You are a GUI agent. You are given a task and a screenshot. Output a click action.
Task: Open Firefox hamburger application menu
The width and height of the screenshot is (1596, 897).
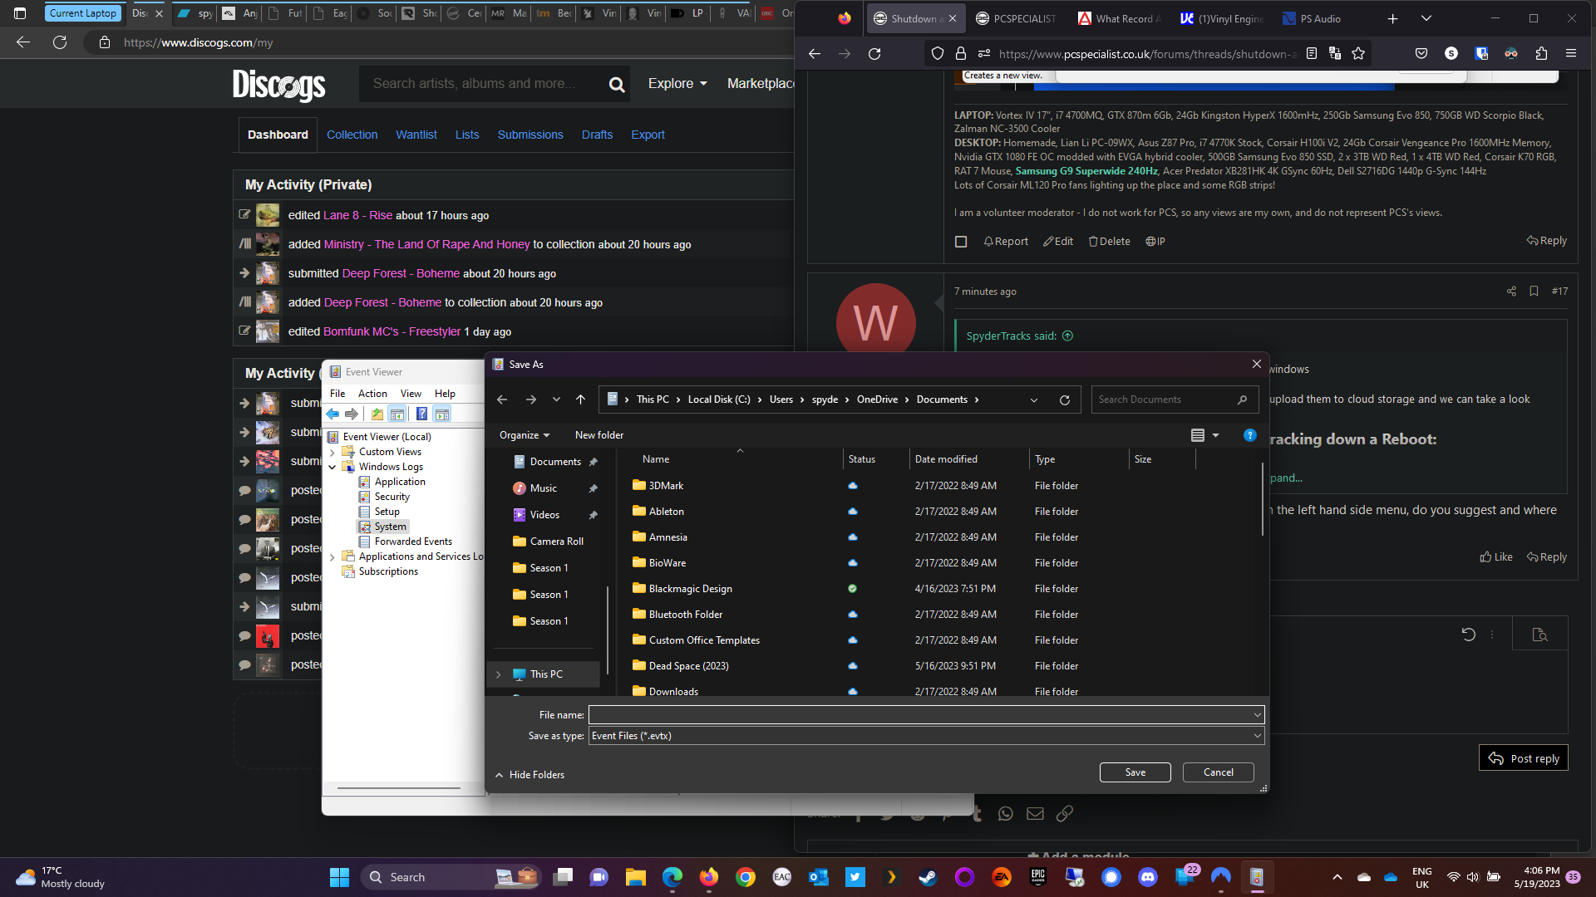pyautogui.click(x=1571, y=54)
